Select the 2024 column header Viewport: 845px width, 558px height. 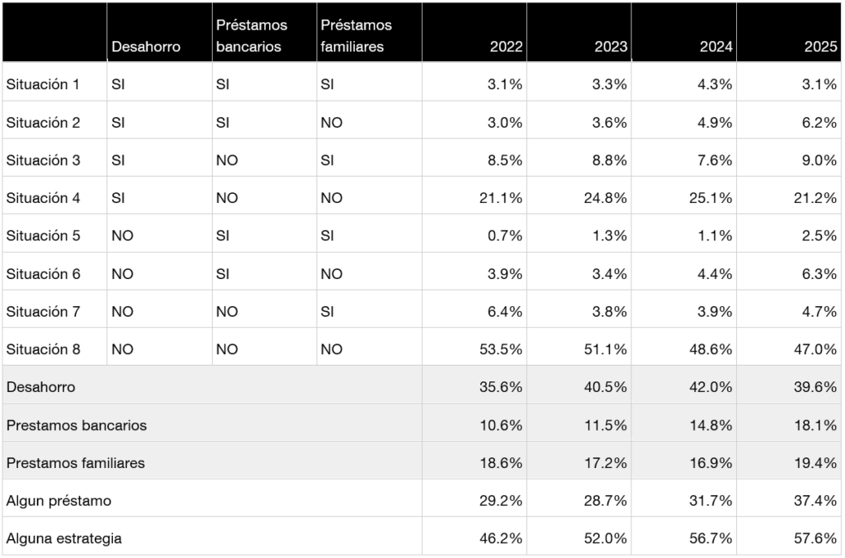[715, 47]
